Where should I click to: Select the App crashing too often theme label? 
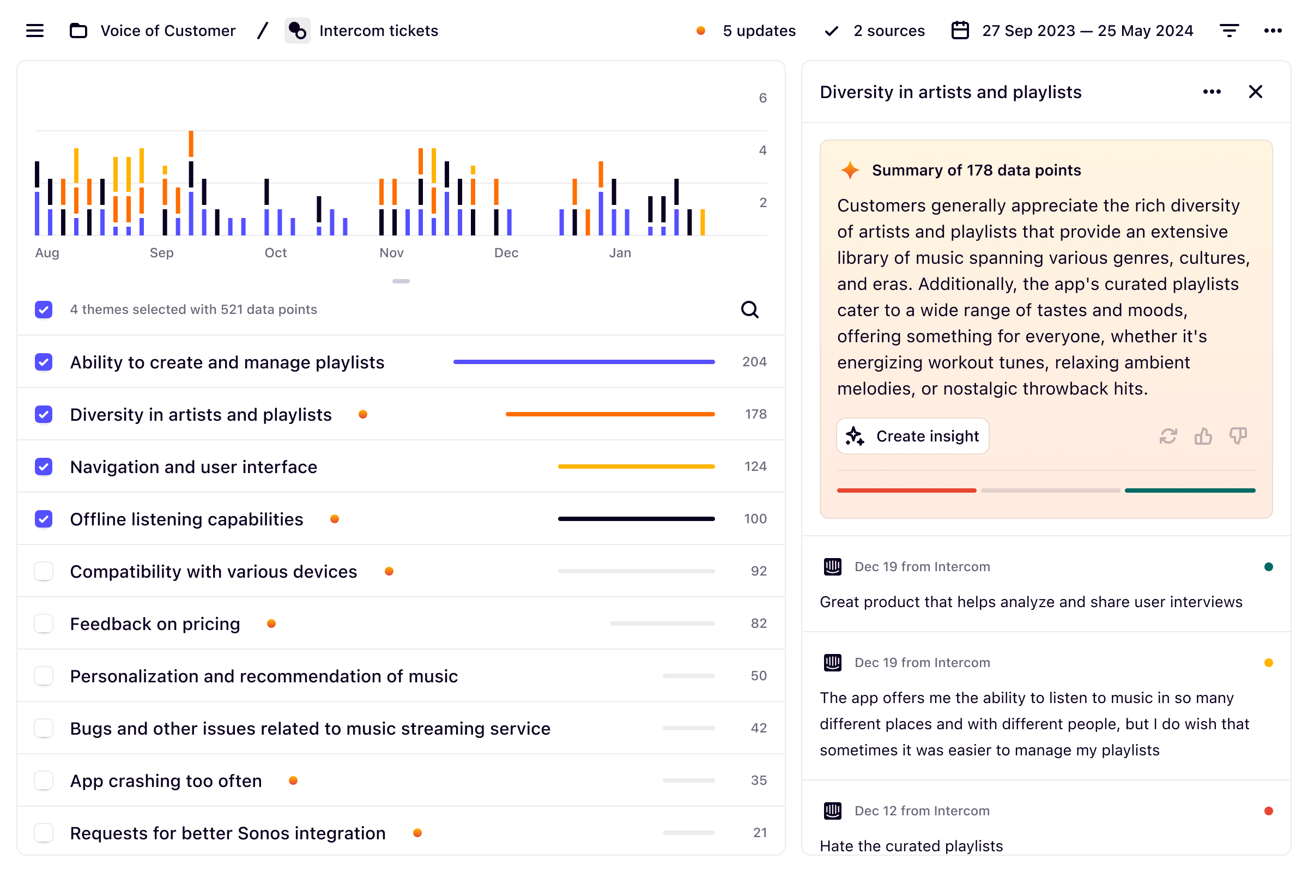(165, 780)
